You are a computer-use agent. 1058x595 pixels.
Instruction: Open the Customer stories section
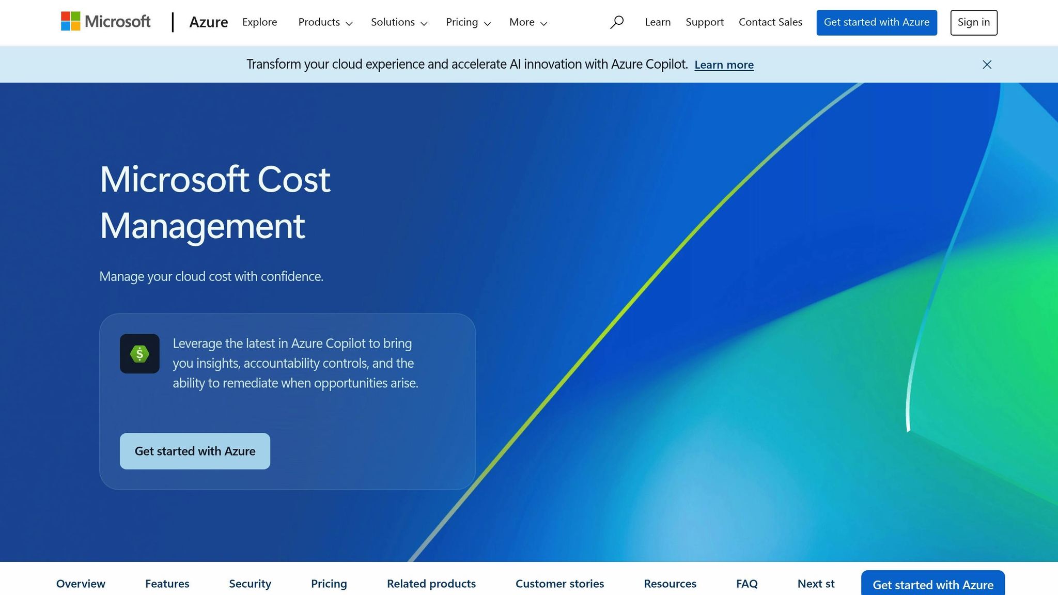tap(559, 584)
